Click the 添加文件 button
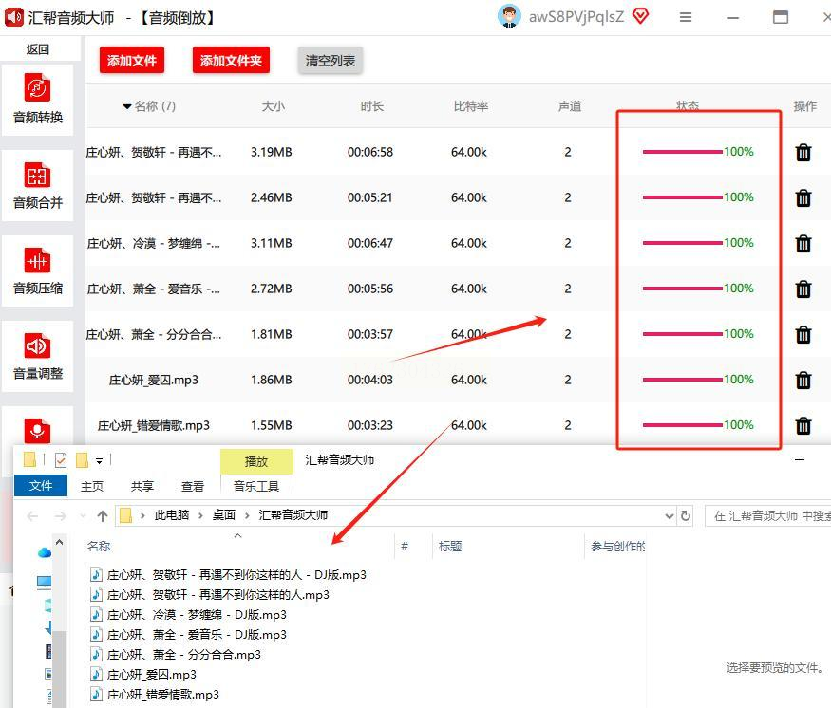 pos(131,61)
